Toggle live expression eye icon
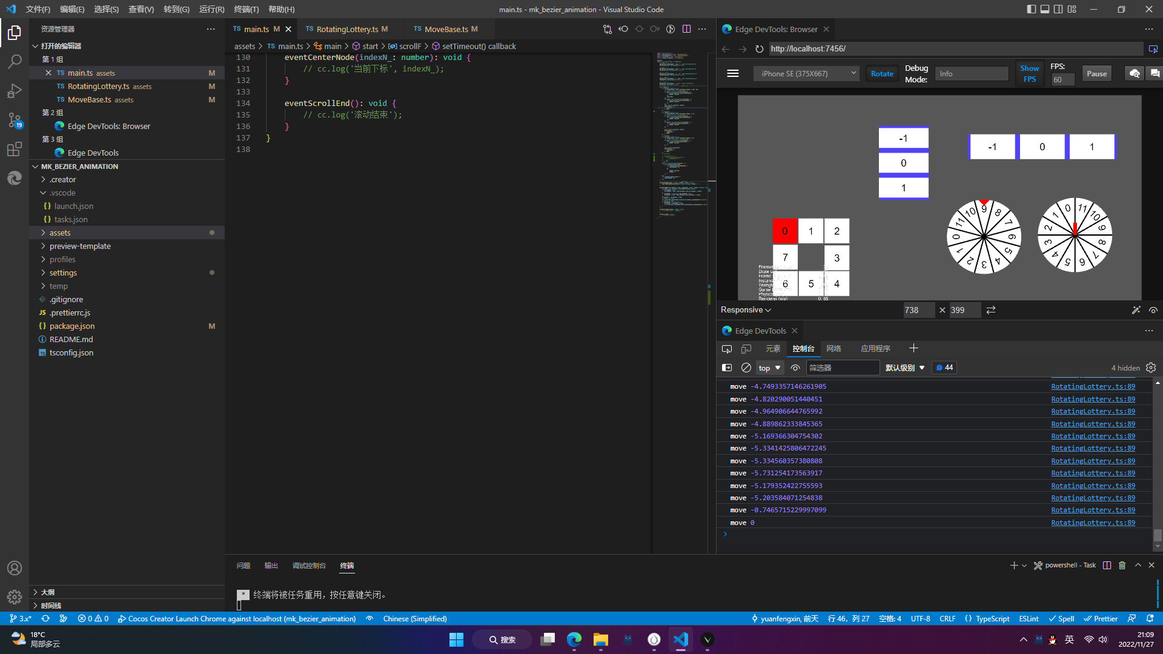 pos(795,368)
